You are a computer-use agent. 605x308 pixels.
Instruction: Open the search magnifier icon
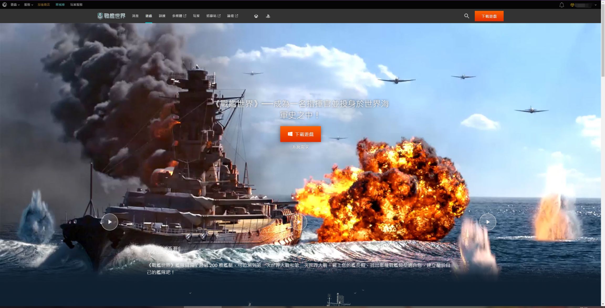tap(467, 16)
